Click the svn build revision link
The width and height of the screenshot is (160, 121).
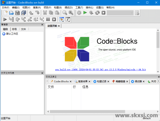click(x=100, y=70)
